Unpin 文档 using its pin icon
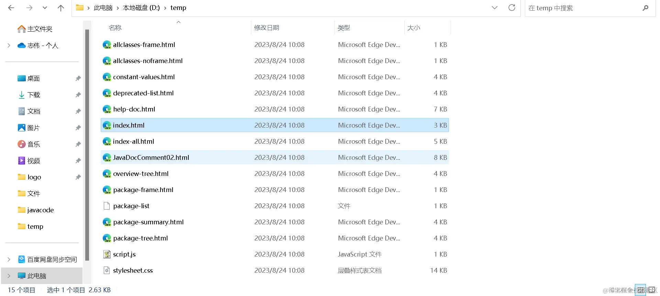 tap(78, 111)
